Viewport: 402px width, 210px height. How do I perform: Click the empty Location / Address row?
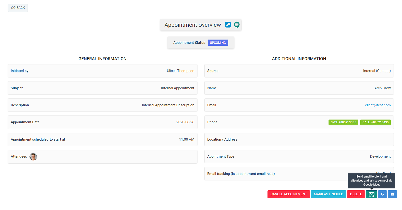(299, 139)
